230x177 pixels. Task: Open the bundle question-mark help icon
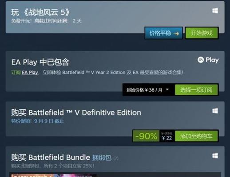pyautogui.click(x=116, y=158)
